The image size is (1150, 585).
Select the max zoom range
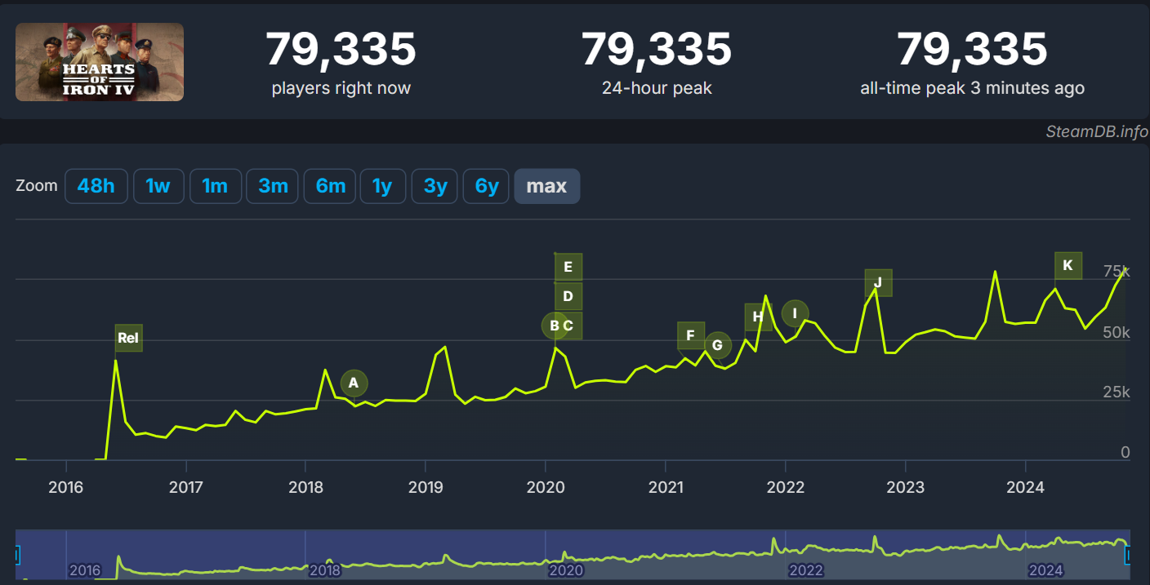tap(546, 186)
